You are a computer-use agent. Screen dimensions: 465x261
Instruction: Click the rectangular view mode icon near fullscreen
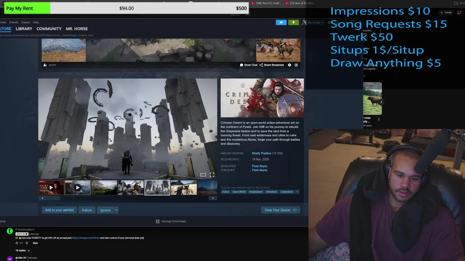(x=203, y=175)
